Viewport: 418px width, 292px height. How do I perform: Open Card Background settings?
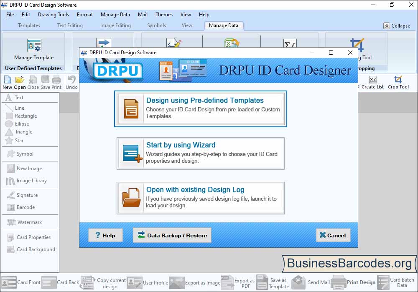tap(31, 249)
